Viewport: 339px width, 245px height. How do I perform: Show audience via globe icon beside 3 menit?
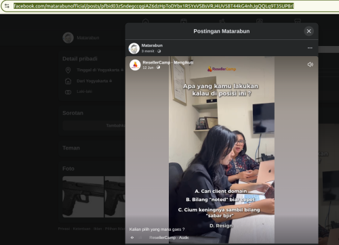click(x=159, y=51)
